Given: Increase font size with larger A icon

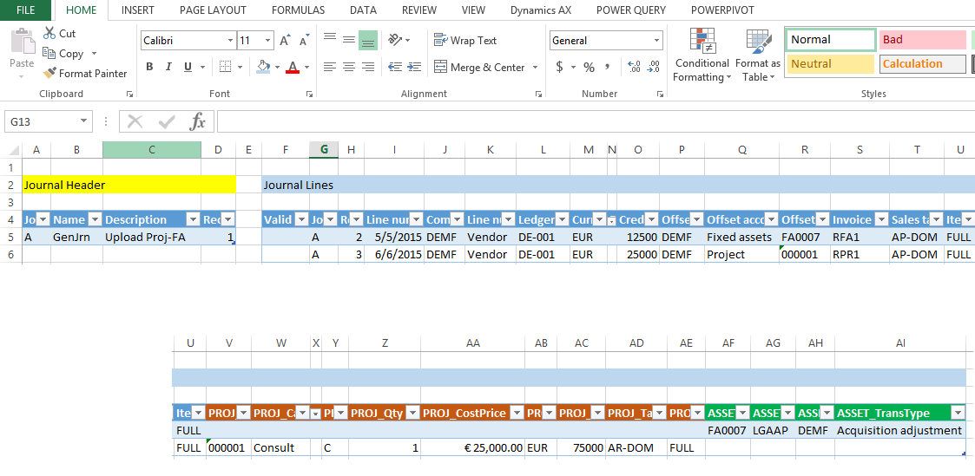Looking at the screenshot, I should click(285, 41).
